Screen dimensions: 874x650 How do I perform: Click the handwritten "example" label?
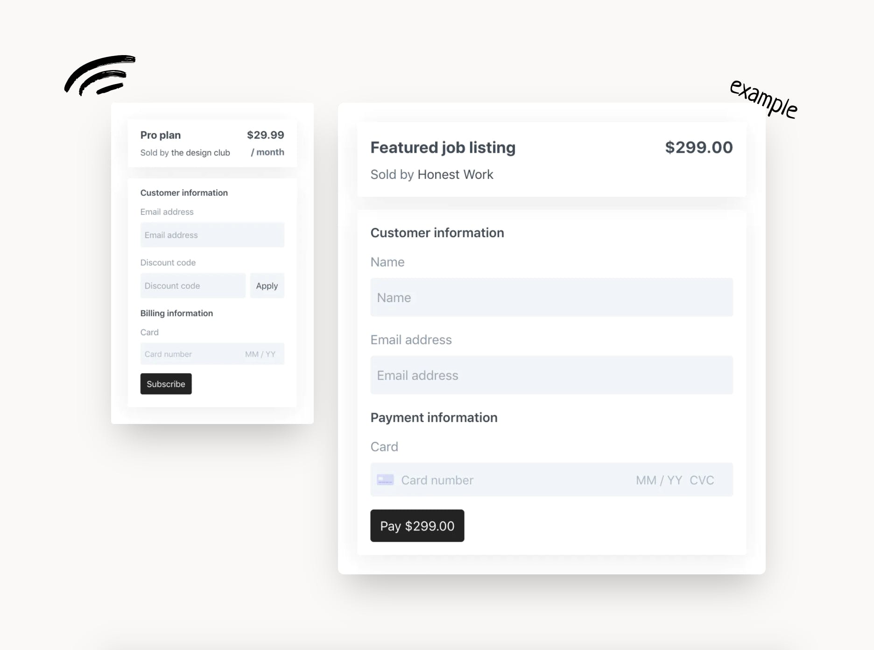(763, 99)
